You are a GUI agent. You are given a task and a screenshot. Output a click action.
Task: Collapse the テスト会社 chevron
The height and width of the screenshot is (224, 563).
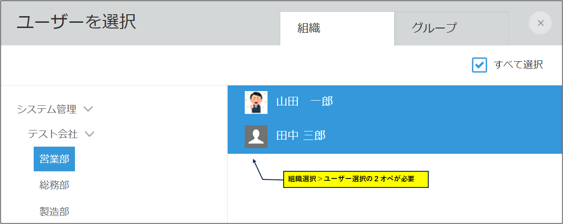[x=89, y=134]
